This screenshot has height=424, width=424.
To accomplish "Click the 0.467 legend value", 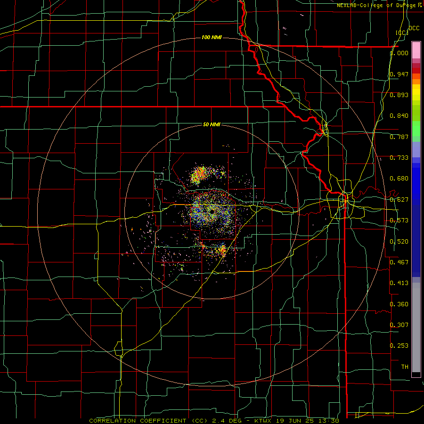I will pyautogui.click(x=399, y=262).
